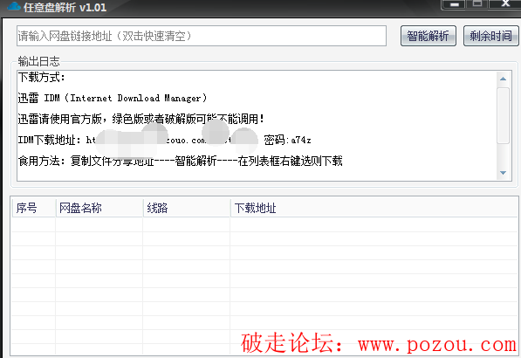Close the 任意盘解析 window
This screenshot has height=358, width=521.
coord(505,4)
